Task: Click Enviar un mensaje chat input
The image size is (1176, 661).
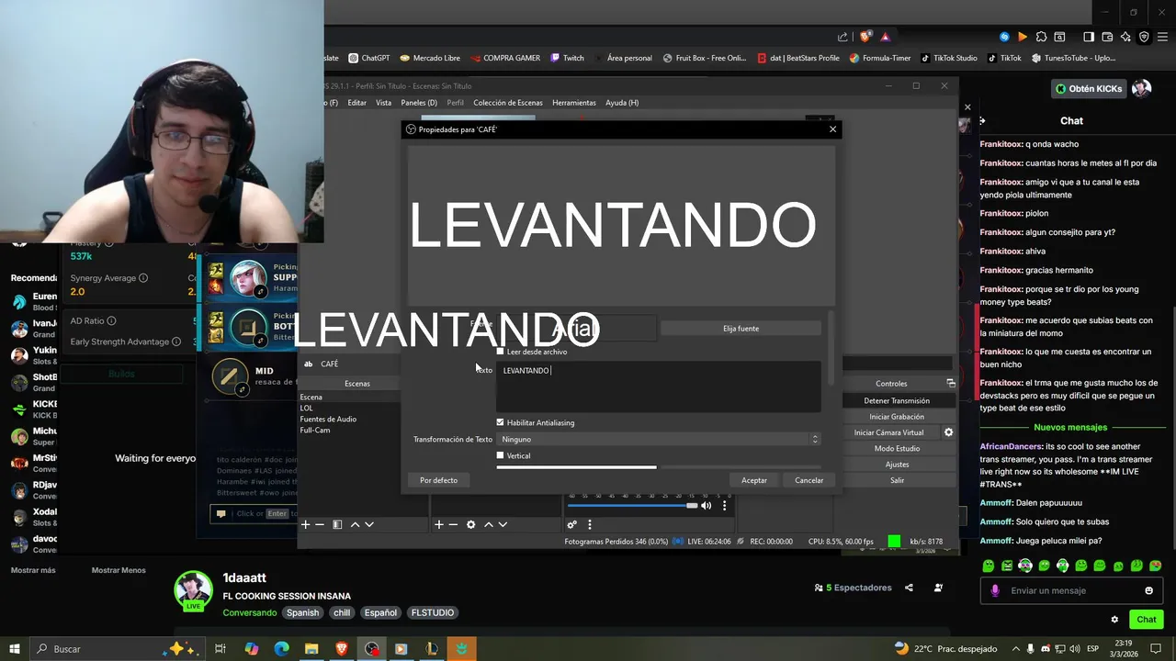Action: pos(1071,590)
